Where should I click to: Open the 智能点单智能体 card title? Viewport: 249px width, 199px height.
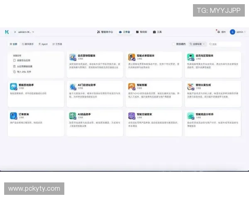tap(146, 56)
